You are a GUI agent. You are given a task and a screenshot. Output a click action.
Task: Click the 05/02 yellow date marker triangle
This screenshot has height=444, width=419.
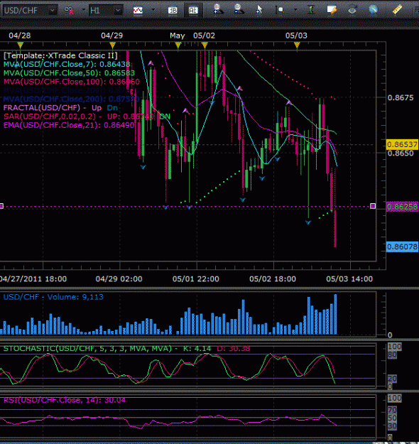point(205,45)
